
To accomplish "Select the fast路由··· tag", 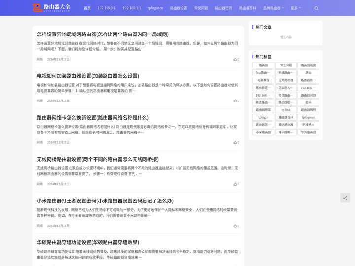I will 263,73.
